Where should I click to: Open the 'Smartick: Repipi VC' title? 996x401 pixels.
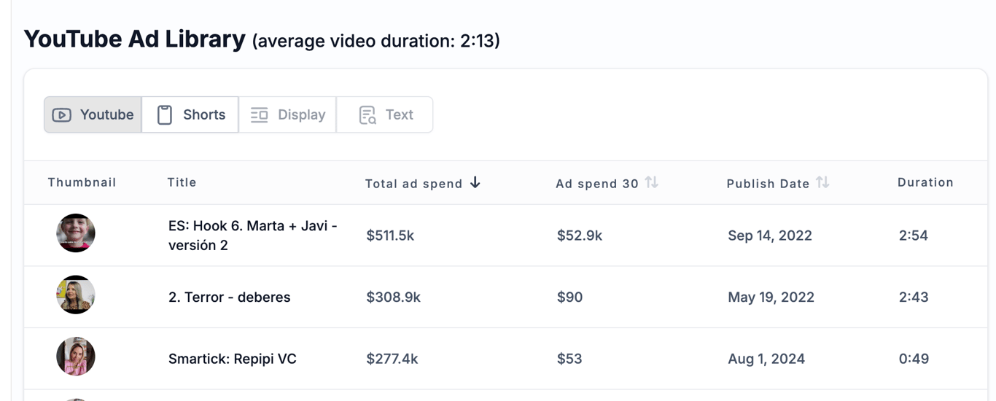(232, 359)
